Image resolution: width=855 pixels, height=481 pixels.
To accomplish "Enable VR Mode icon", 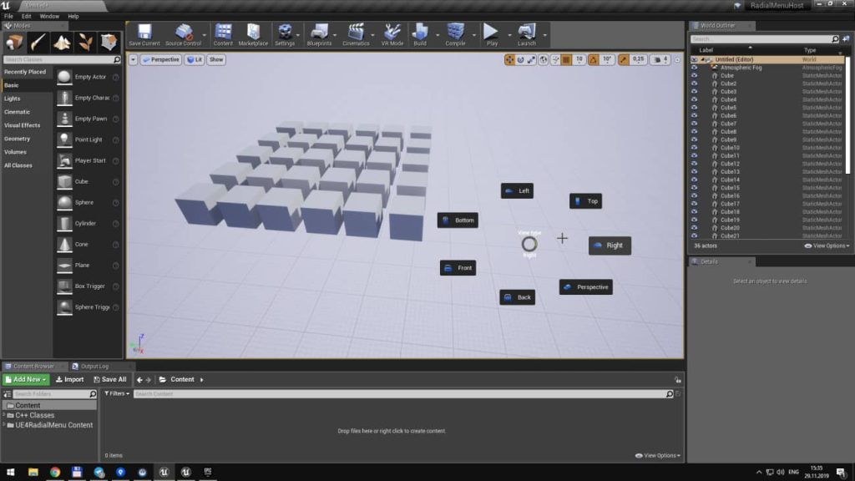I will pos(392,35).
